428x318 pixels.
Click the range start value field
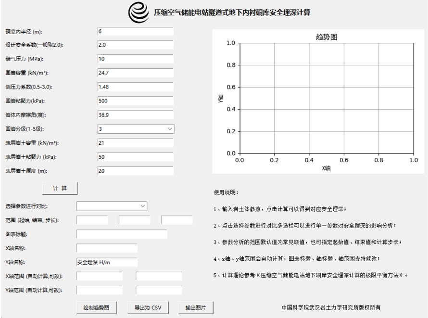92,220
